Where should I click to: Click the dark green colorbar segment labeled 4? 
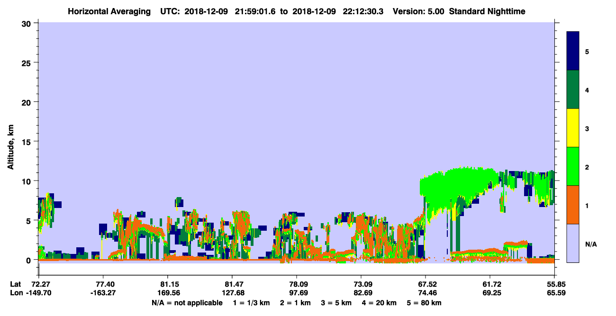573,90
